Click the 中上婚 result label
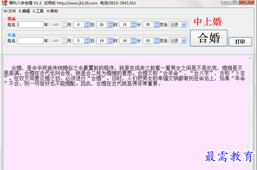The image size is (257, 170). tap(207, 22)
